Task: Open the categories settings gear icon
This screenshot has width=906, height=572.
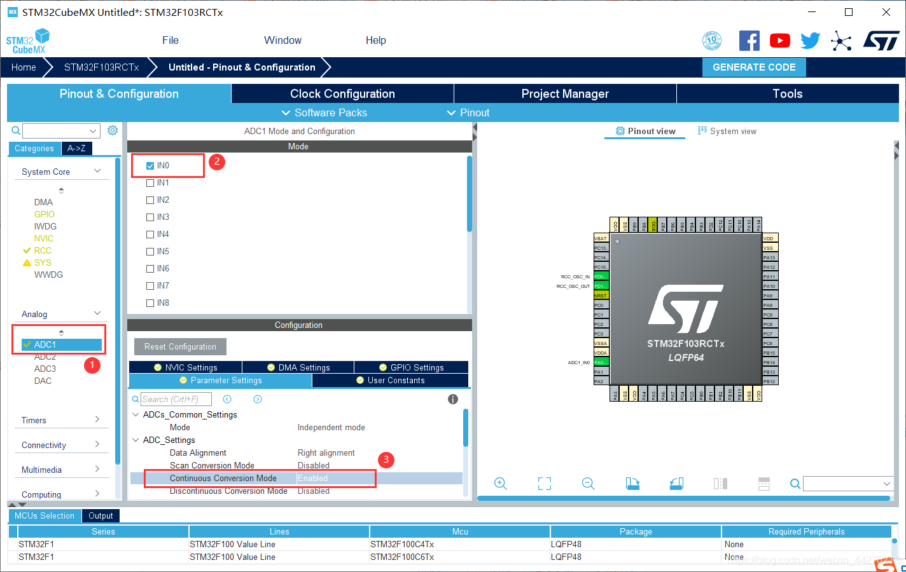Action: pos(113,130)
